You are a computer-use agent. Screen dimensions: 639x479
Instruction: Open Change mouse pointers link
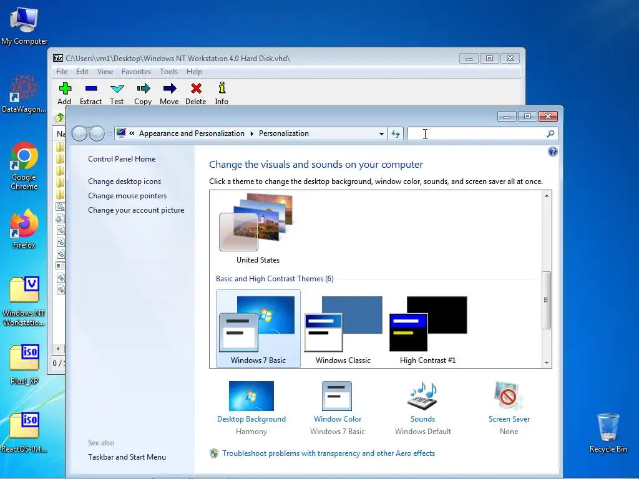click(x=127, y=195)
